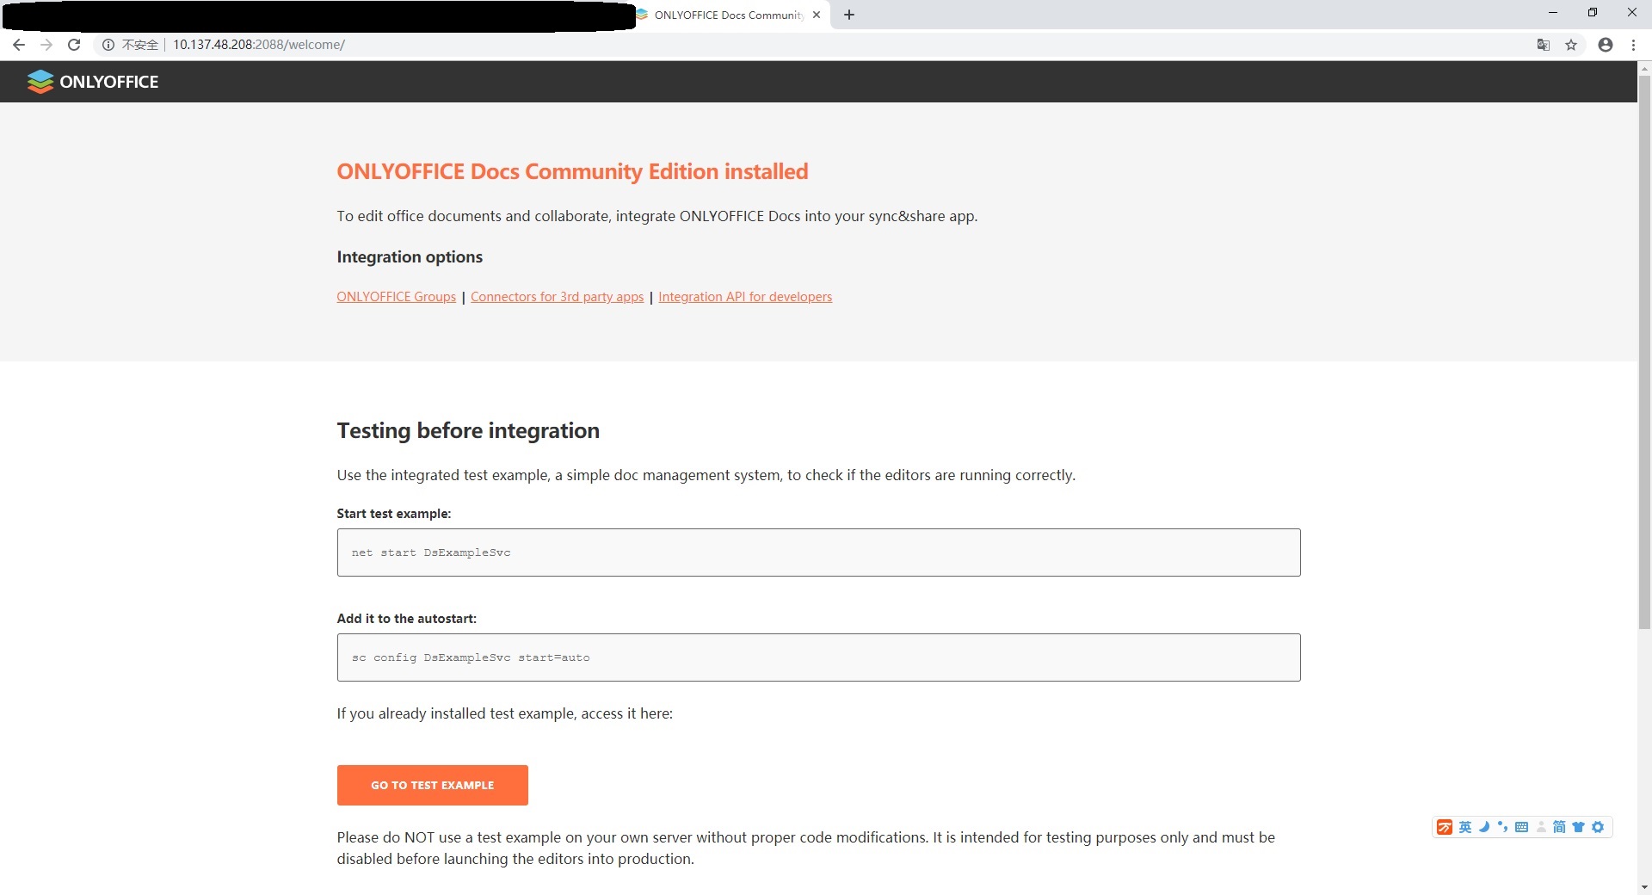This screenshot has width=1652, height=895.
Task: Go back to the previous page
Action: (19, 45)
